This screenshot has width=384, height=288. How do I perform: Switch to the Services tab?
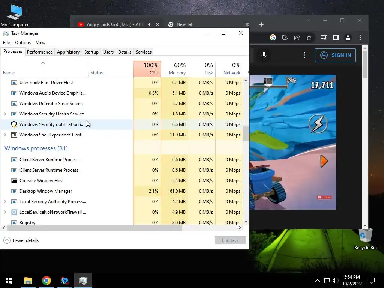pyautogui.click(x=144, y=52)
